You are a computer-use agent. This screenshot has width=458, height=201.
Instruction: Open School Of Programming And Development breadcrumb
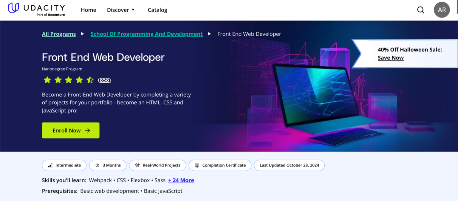pos(146,34)
